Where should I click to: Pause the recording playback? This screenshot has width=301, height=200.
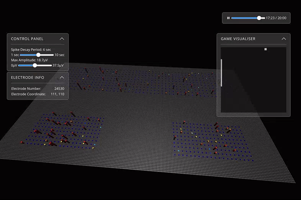click(x=228, y=18)
